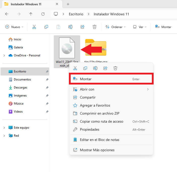Screen dimensions: 177x172
Task: Click the Cut icon in the toolbar
Action: click(34, 27)
